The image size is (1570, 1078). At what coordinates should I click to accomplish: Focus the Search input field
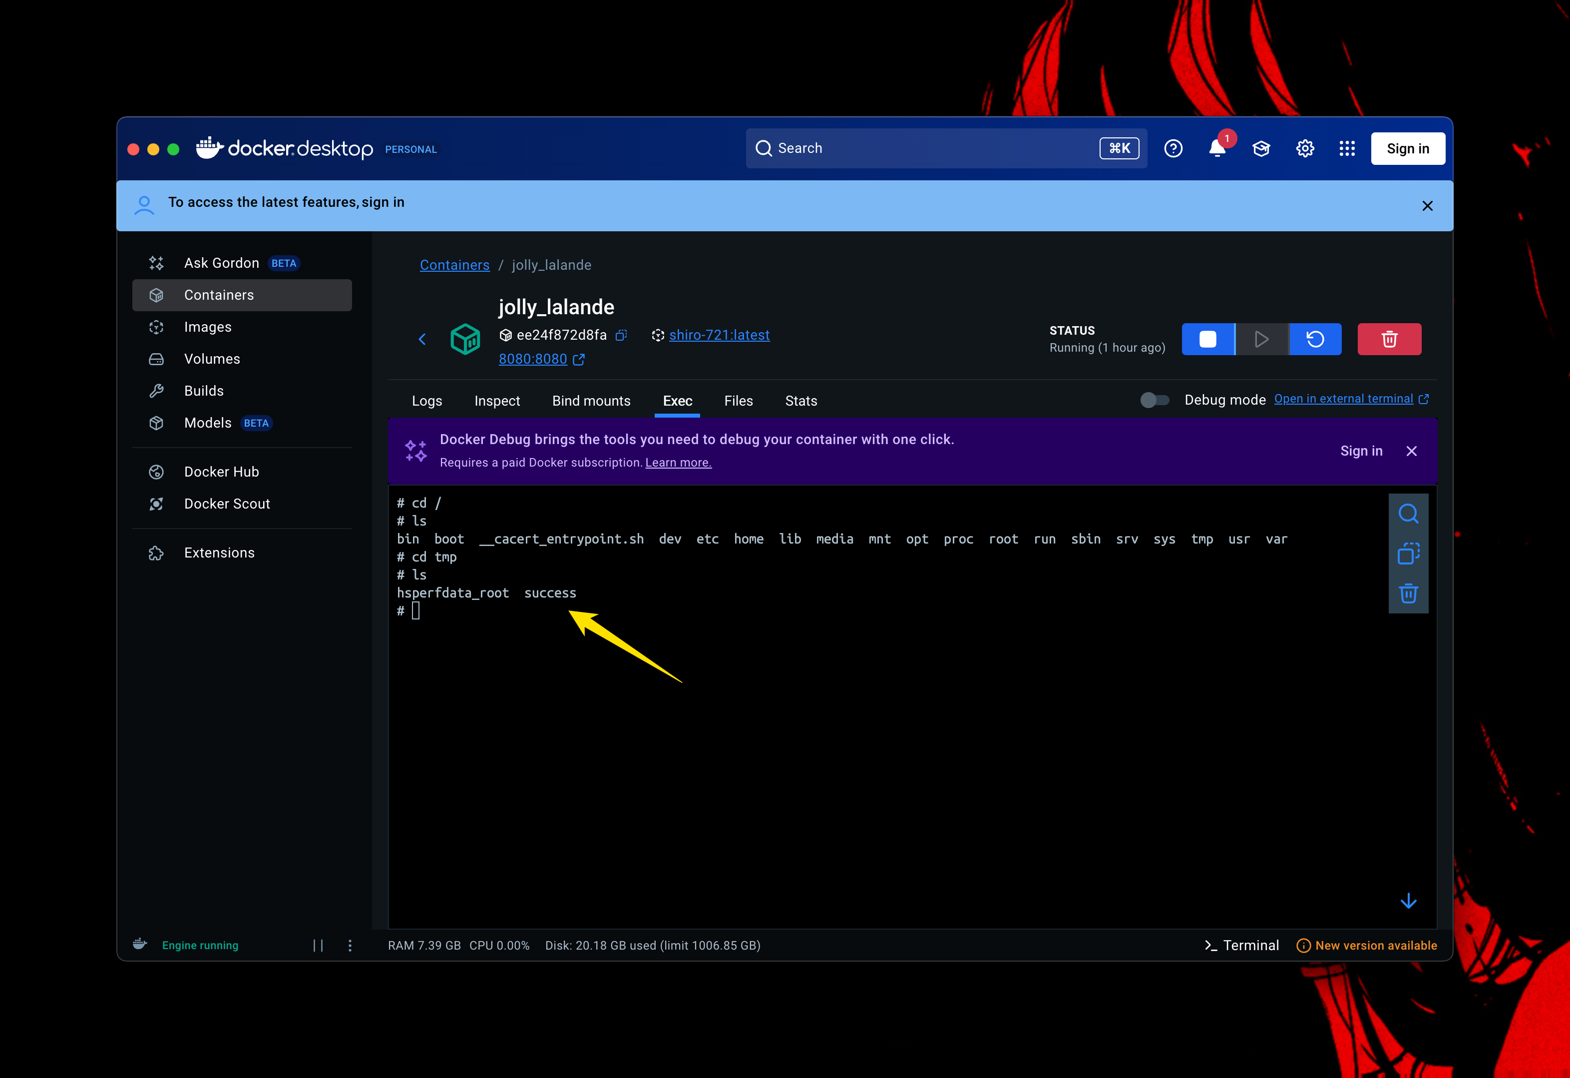click(x=932, y=149)
